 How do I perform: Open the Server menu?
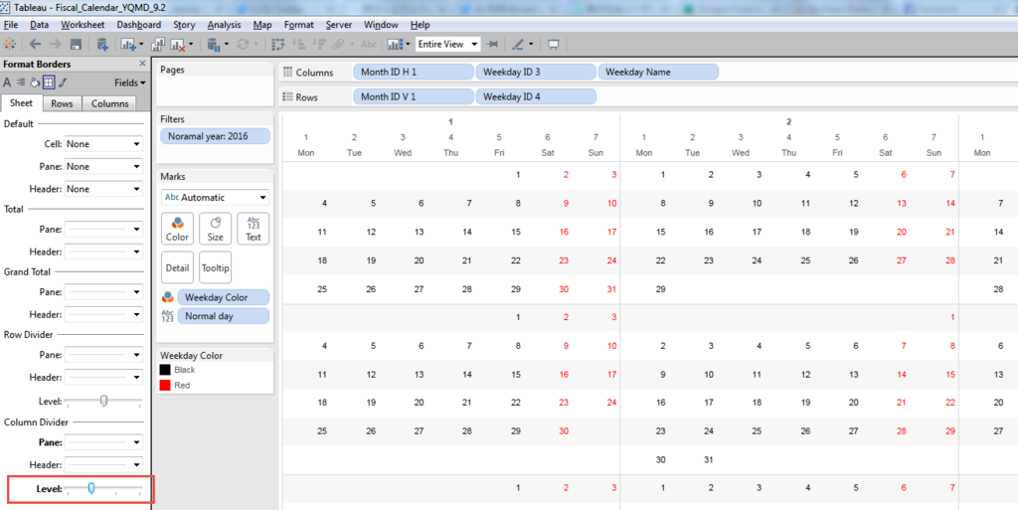tap(339, 25)
